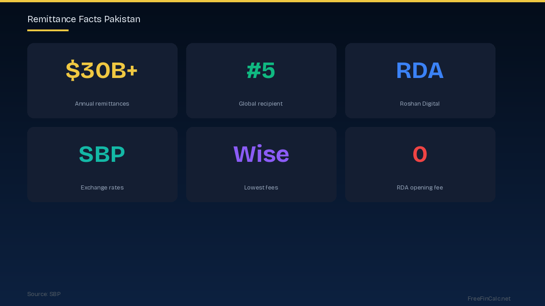Click the Roshan Digital label
This screenshot has width=545, height=306.
(420, 104)
